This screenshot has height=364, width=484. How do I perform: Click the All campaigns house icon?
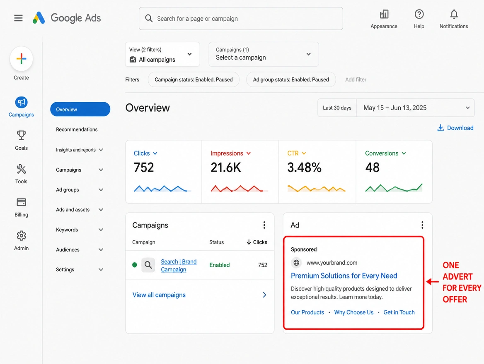pyautogui.click(x=133, y=60)
